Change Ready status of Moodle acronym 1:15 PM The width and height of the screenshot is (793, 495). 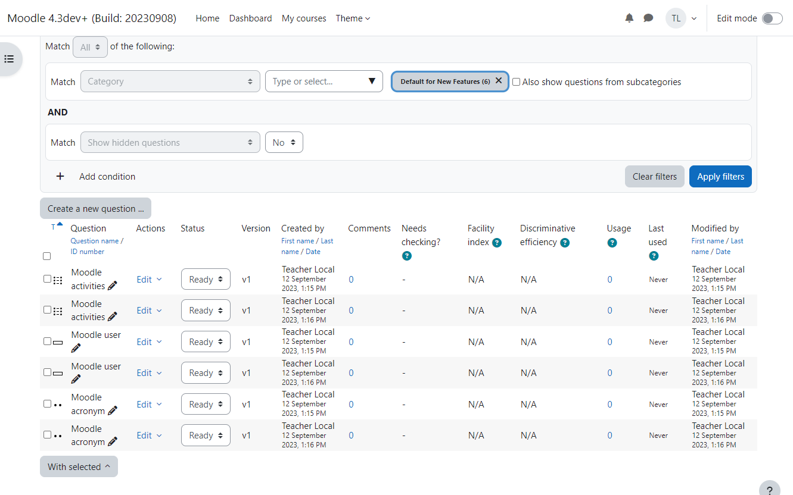click(x=206, y=405)
